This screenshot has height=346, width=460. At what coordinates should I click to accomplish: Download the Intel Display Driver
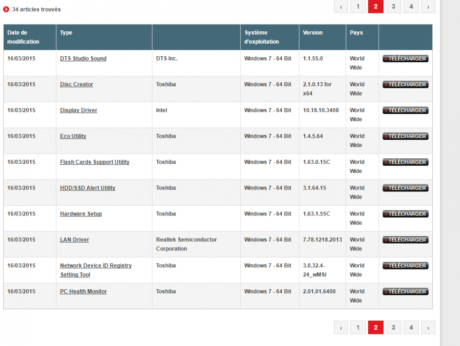406,110
